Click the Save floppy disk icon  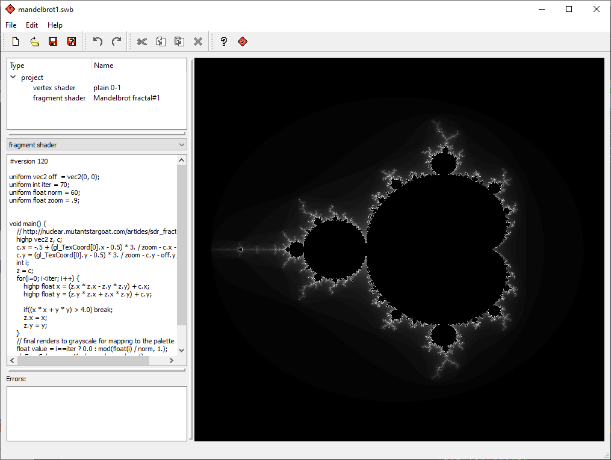coord(53,41)
